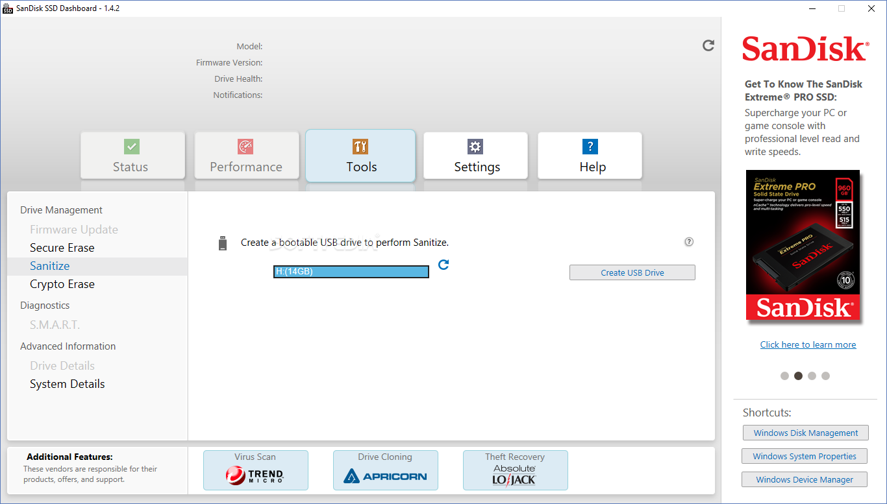Select the first ad carousel dot

point(784,376)
